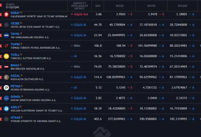Open the KOZAL symbol link
The width and height of the screenshot is (201, 137).
[x=15, y=76]
